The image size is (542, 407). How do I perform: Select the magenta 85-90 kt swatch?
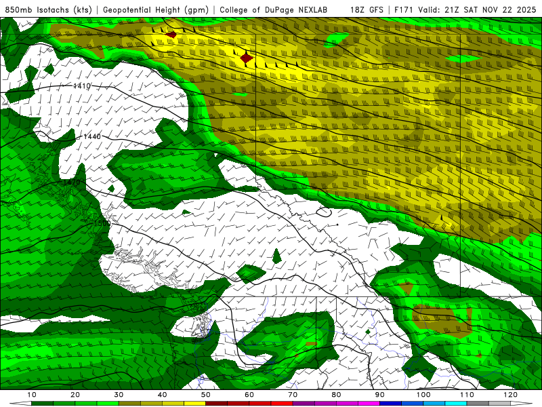click(x=369, y=404)
